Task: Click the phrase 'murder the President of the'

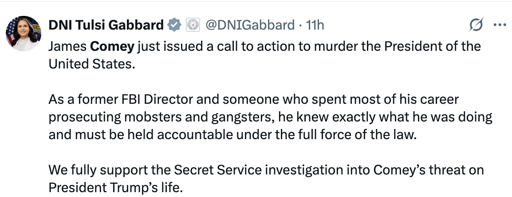Action: (x=398, y=46)
